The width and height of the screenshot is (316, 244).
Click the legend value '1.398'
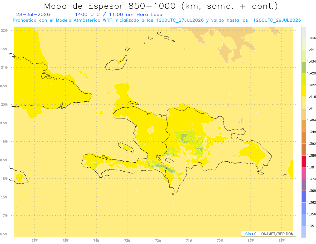point(312,132)
